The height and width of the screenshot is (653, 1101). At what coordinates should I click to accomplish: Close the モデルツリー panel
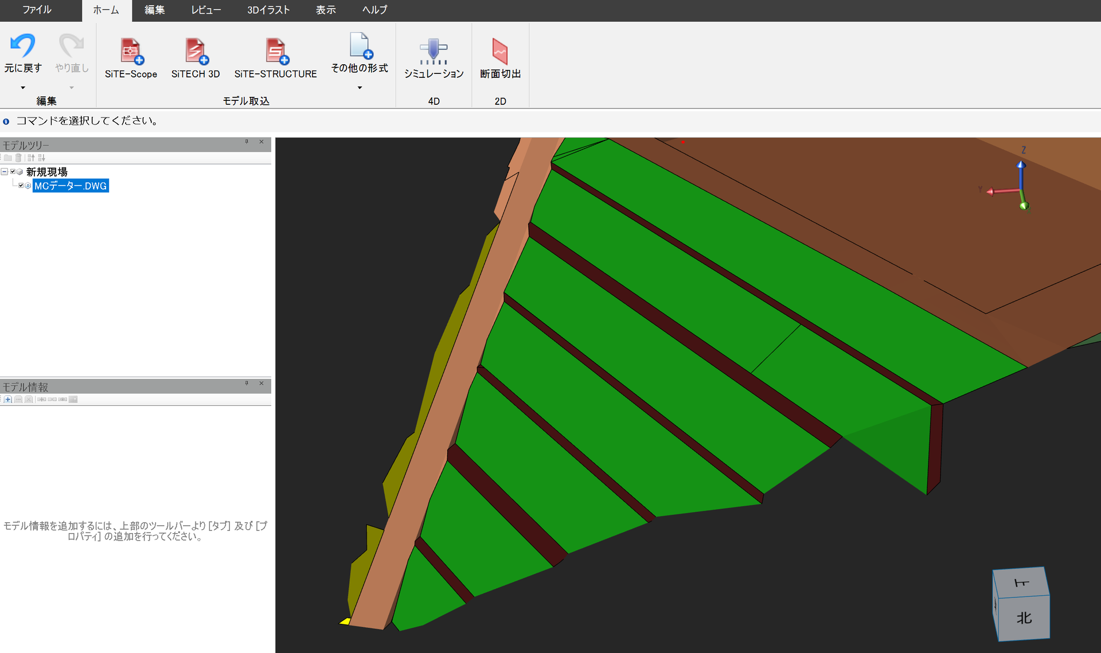pyautogui.click(x=261, y=142)
